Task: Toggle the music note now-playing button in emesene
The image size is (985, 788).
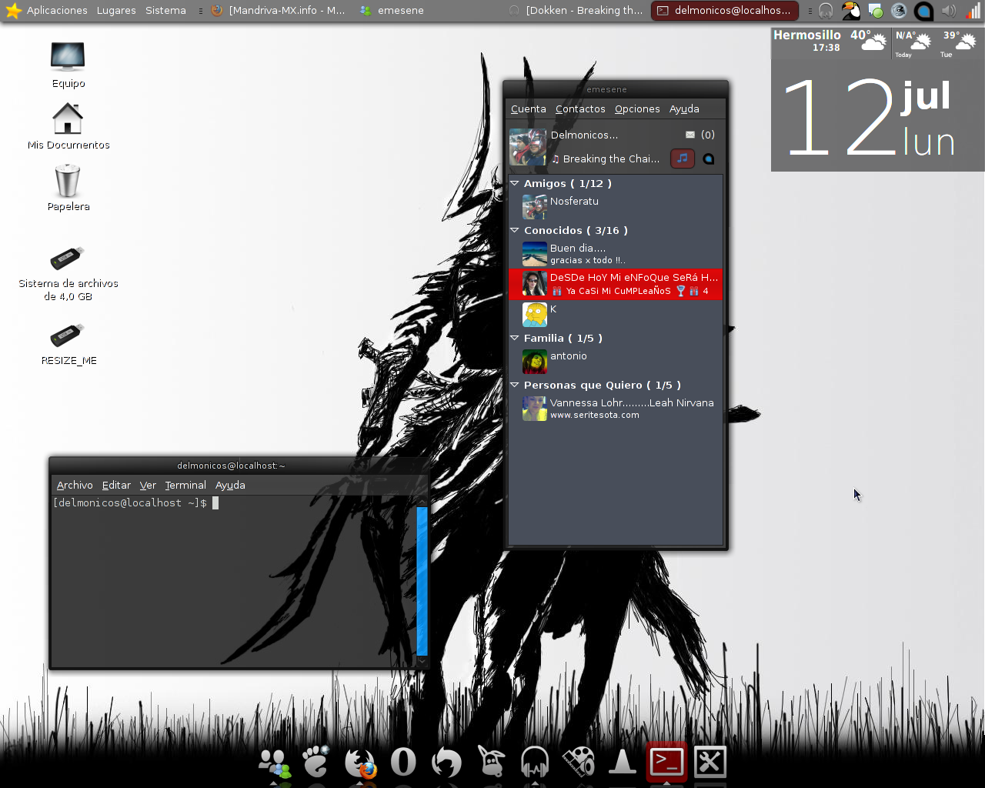Action: coord(683,159)
